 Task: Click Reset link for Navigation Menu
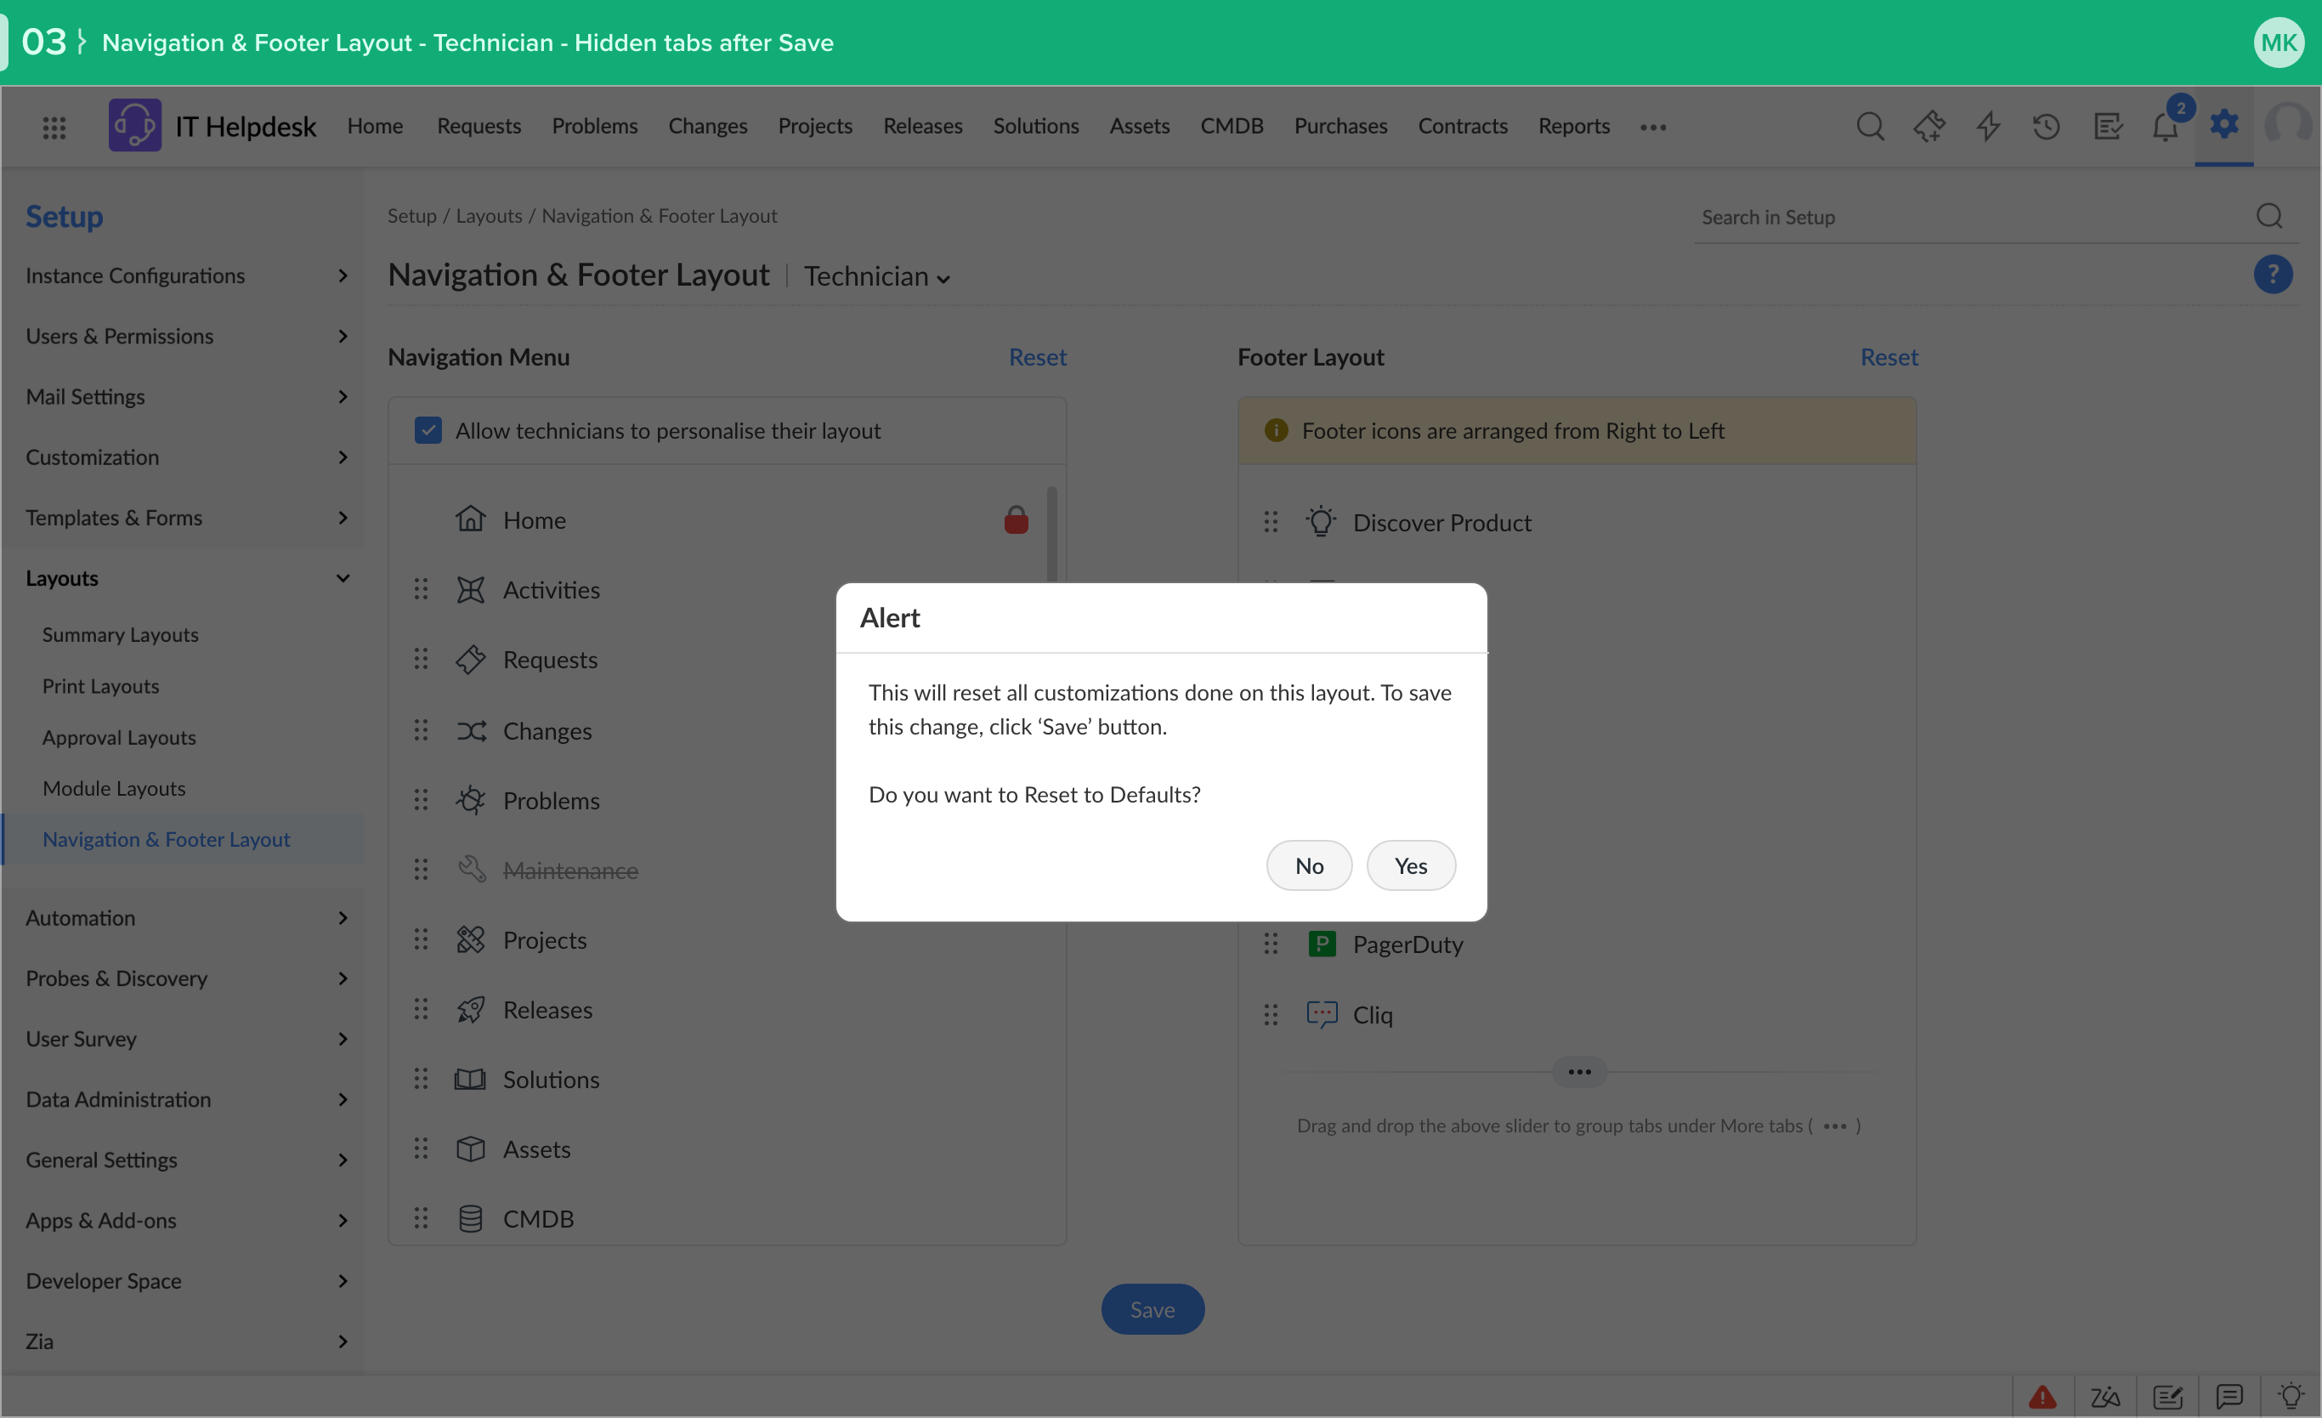tap(1038, 356)
